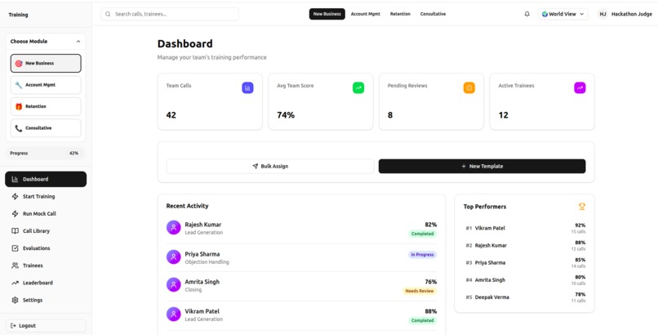
Task: Click the notification bell icon
Action: click(527, 14)
